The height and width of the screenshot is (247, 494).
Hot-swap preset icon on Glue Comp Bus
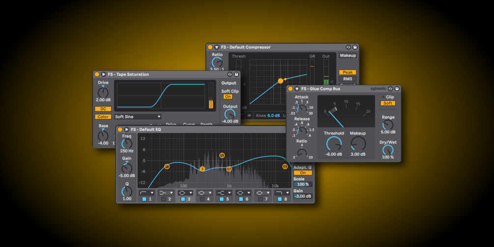pyautogui.click(x=390, y=89)
